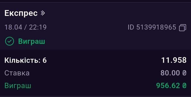
Task: Click the hryvnia symbol beside 80.00
Action: 184,73
